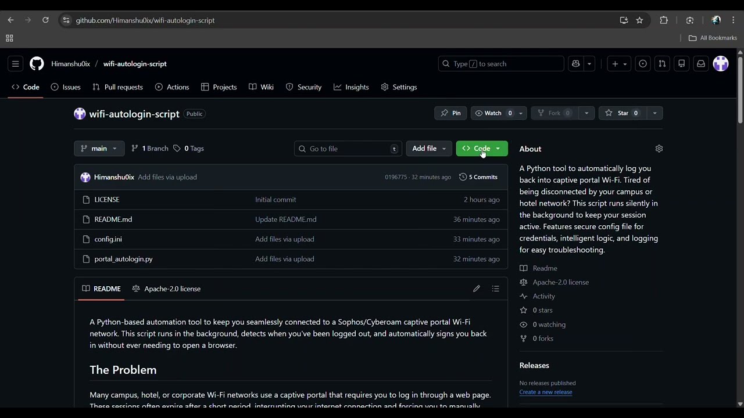Viewport: 744px width, 418px height.
Task: Open the Issues icon in the header
Action: click(643, 64)
